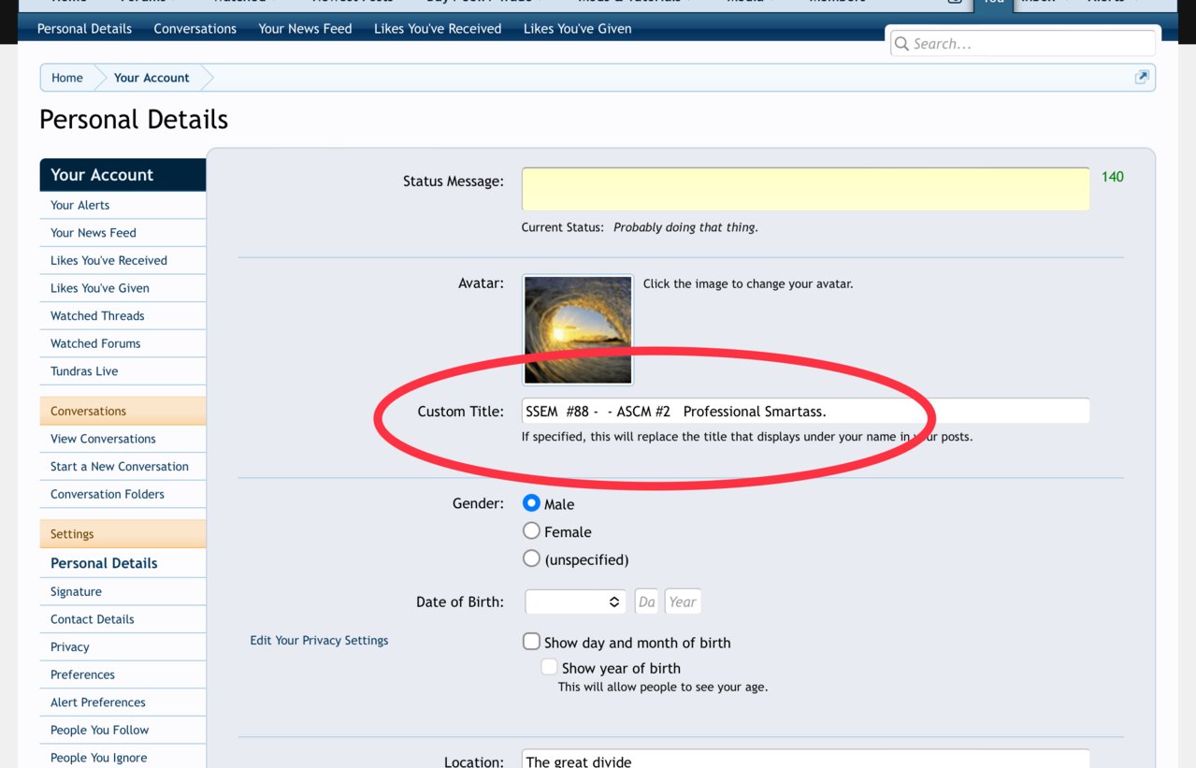Screen dimensions: 1196x768
Task: Click the magnifier icon in the search box
Action: coord(901,43)
